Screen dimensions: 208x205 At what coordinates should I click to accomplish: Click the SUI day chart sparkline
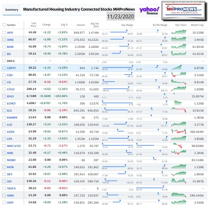point(179,181)
